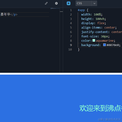Open the HTML panel settings gear

56,3
